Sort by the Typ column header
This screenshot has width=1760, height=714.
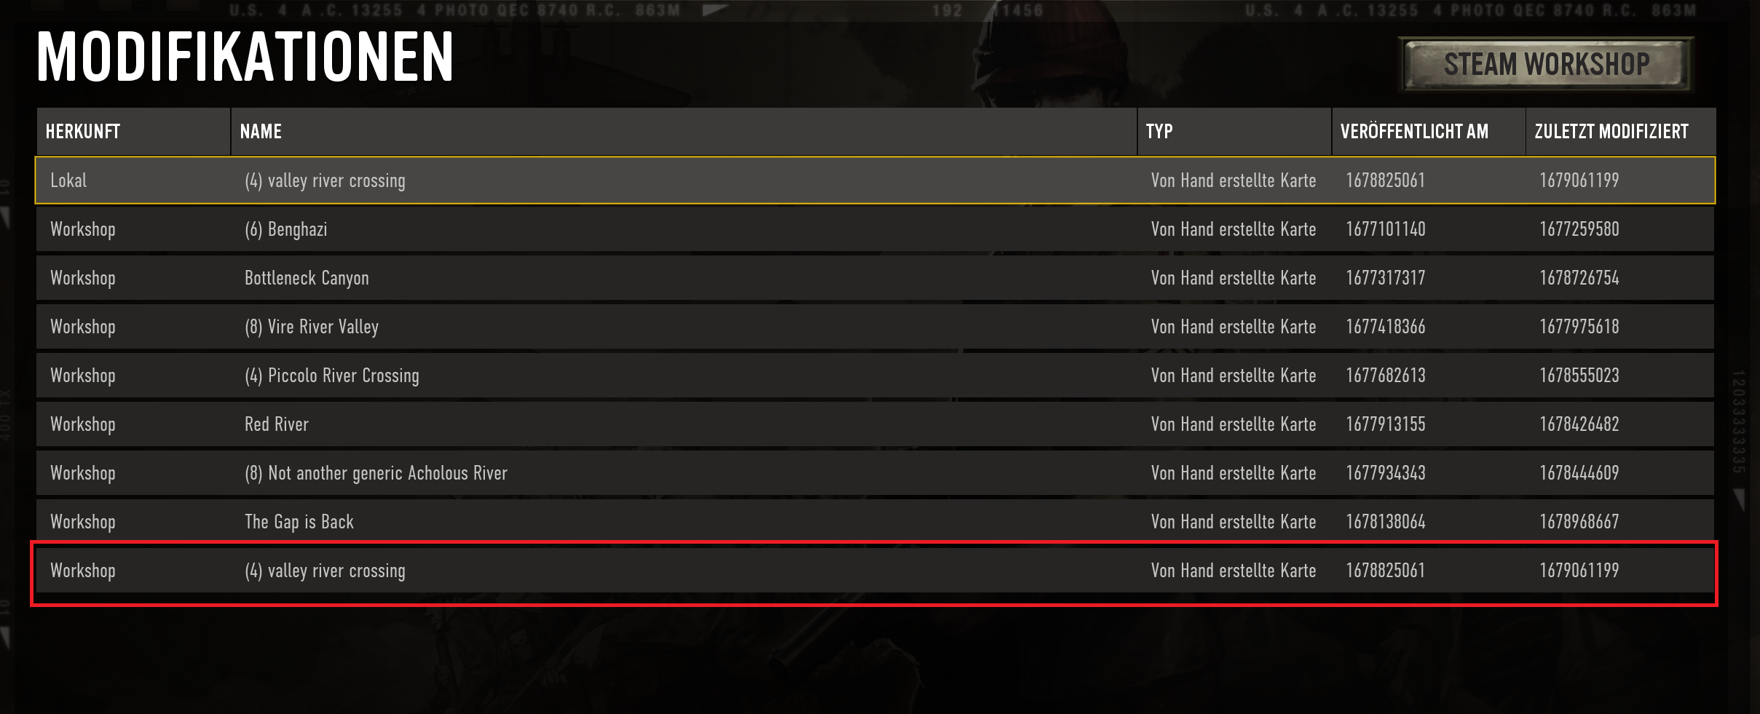(1234, 132)
